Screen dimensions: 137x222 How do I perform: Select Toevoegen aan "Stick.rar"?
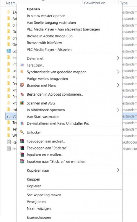tap(47, 148)
